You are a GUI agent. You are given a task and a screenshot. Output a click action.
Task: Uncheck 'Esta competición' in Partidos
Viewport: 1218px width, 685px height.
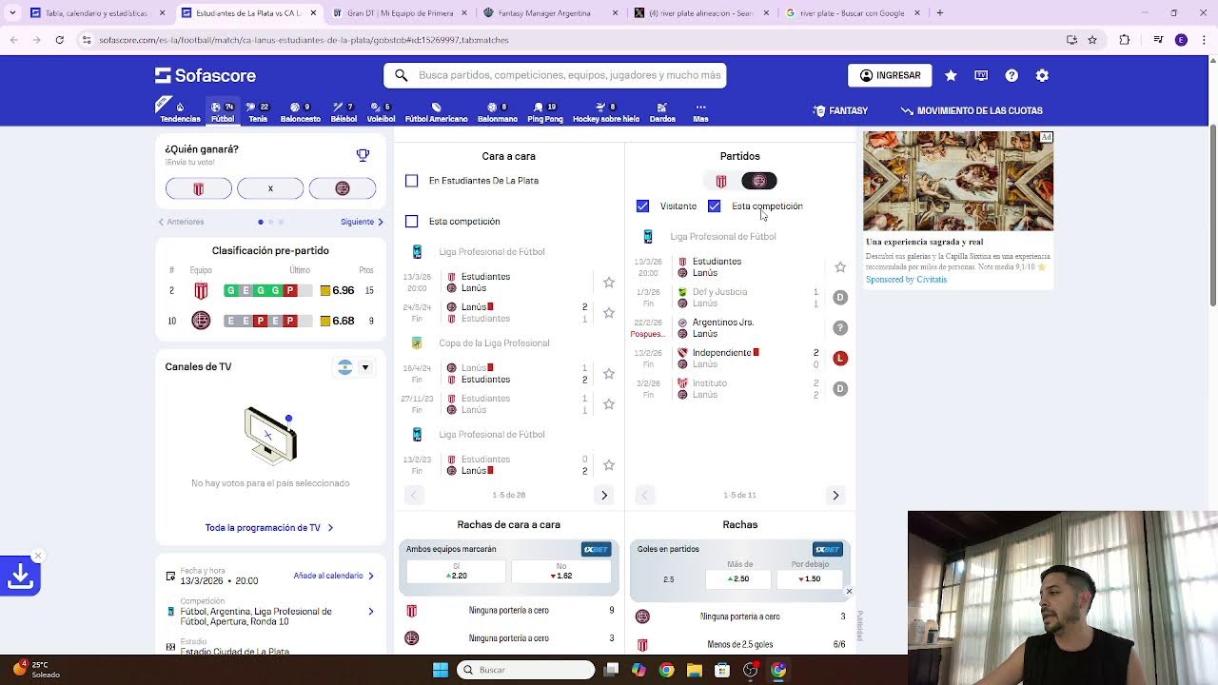pyautogui.click(x=714, y=206)
